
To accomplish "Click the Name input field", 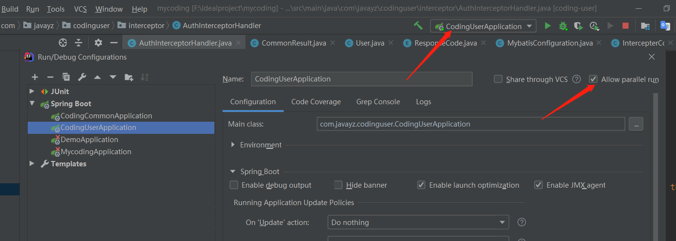I will pos(362,79).
